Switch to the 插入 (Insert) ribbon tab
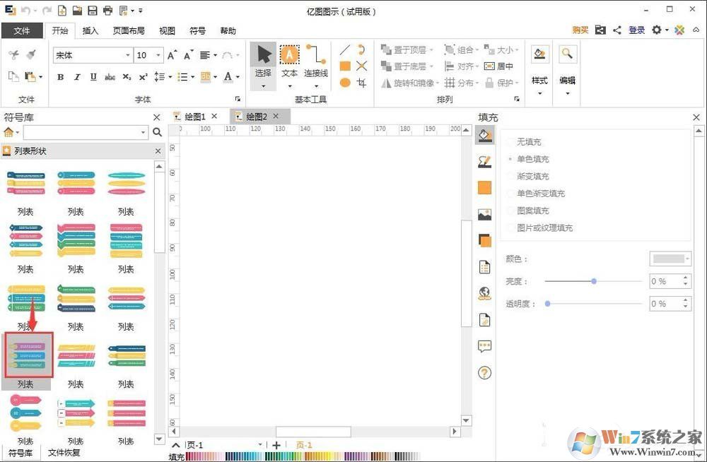This screenshot has height=462, width=707. (x=92, y=30)
